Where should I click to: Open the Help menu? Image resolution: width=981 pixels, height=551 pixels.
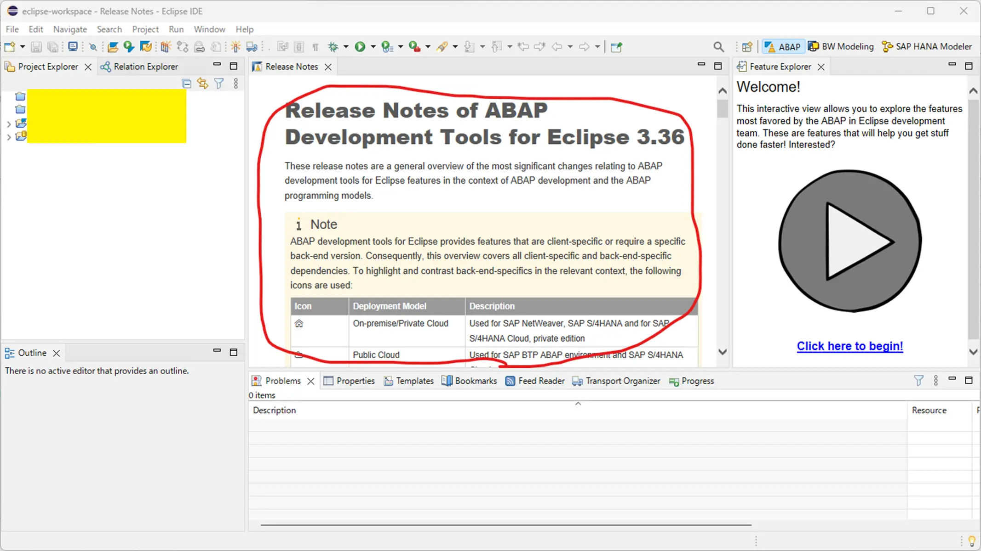tap(245, 29)
